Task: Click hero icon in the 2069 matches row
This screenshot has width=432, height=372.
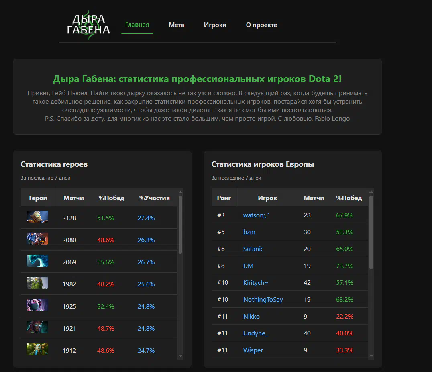Action: (37, 261)
